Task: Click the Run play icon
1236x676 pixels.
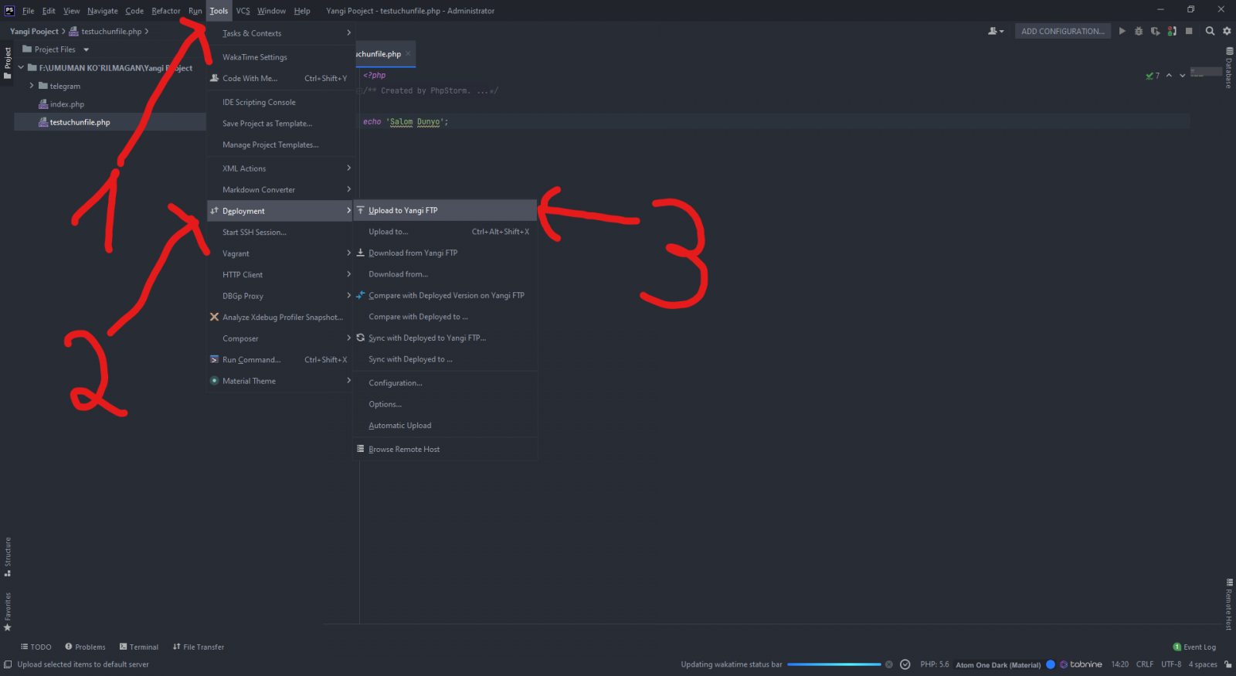Action: click(x=1122, y=31)
